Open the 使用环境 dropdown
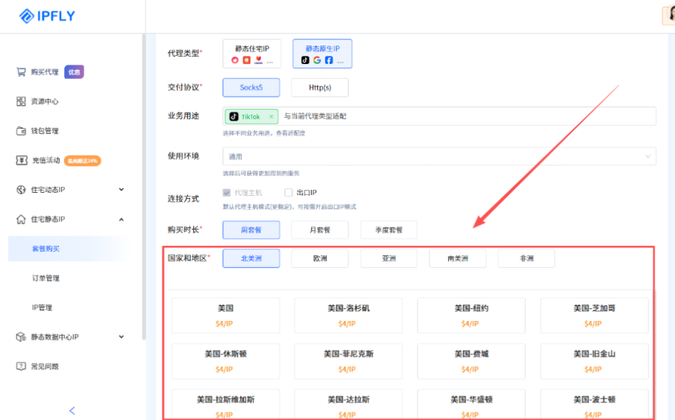 pos(439,156)
